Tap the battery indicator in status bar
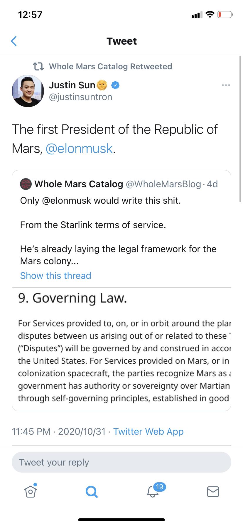 point(225,15)
